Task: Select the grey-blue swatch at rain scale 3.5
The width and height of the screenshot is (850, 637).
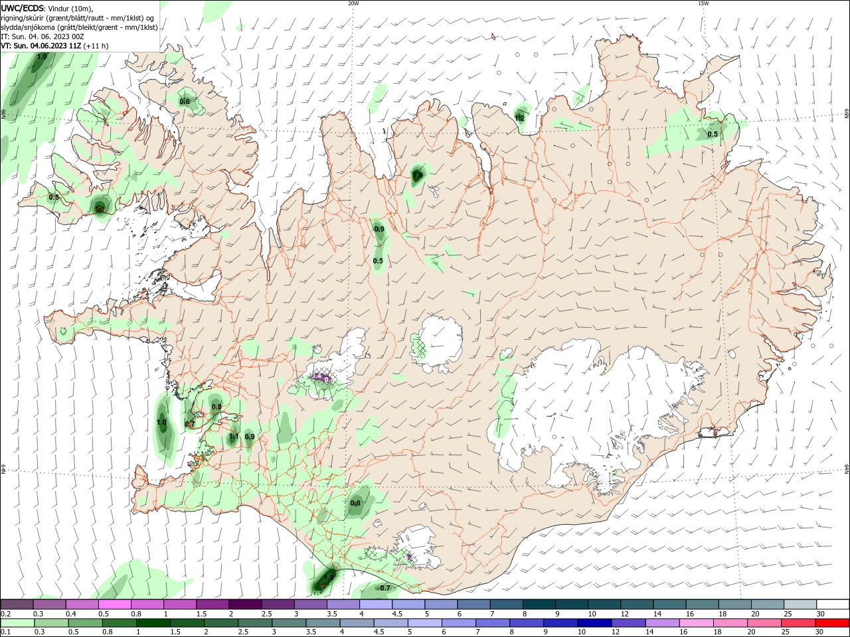Action: click(322, 623)
